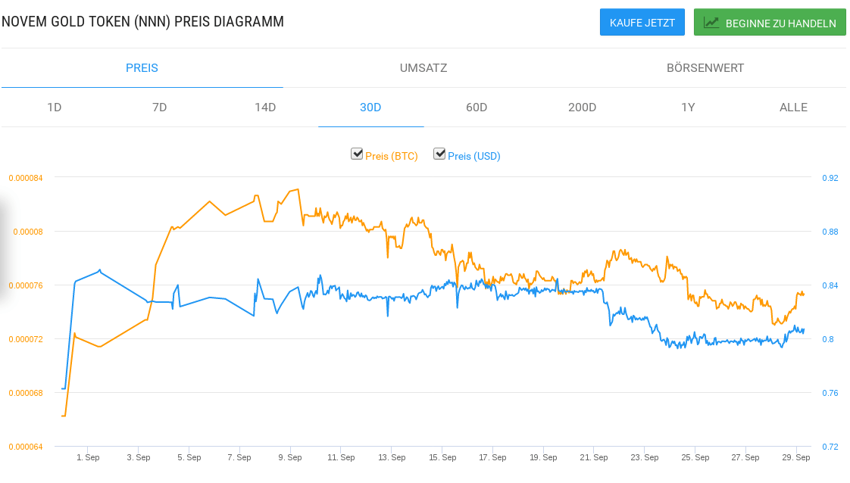The width and height of the screenshot is (850, 483).
Task: Click the 0.72 USD axis label
Action: click(x=830, y=447)
